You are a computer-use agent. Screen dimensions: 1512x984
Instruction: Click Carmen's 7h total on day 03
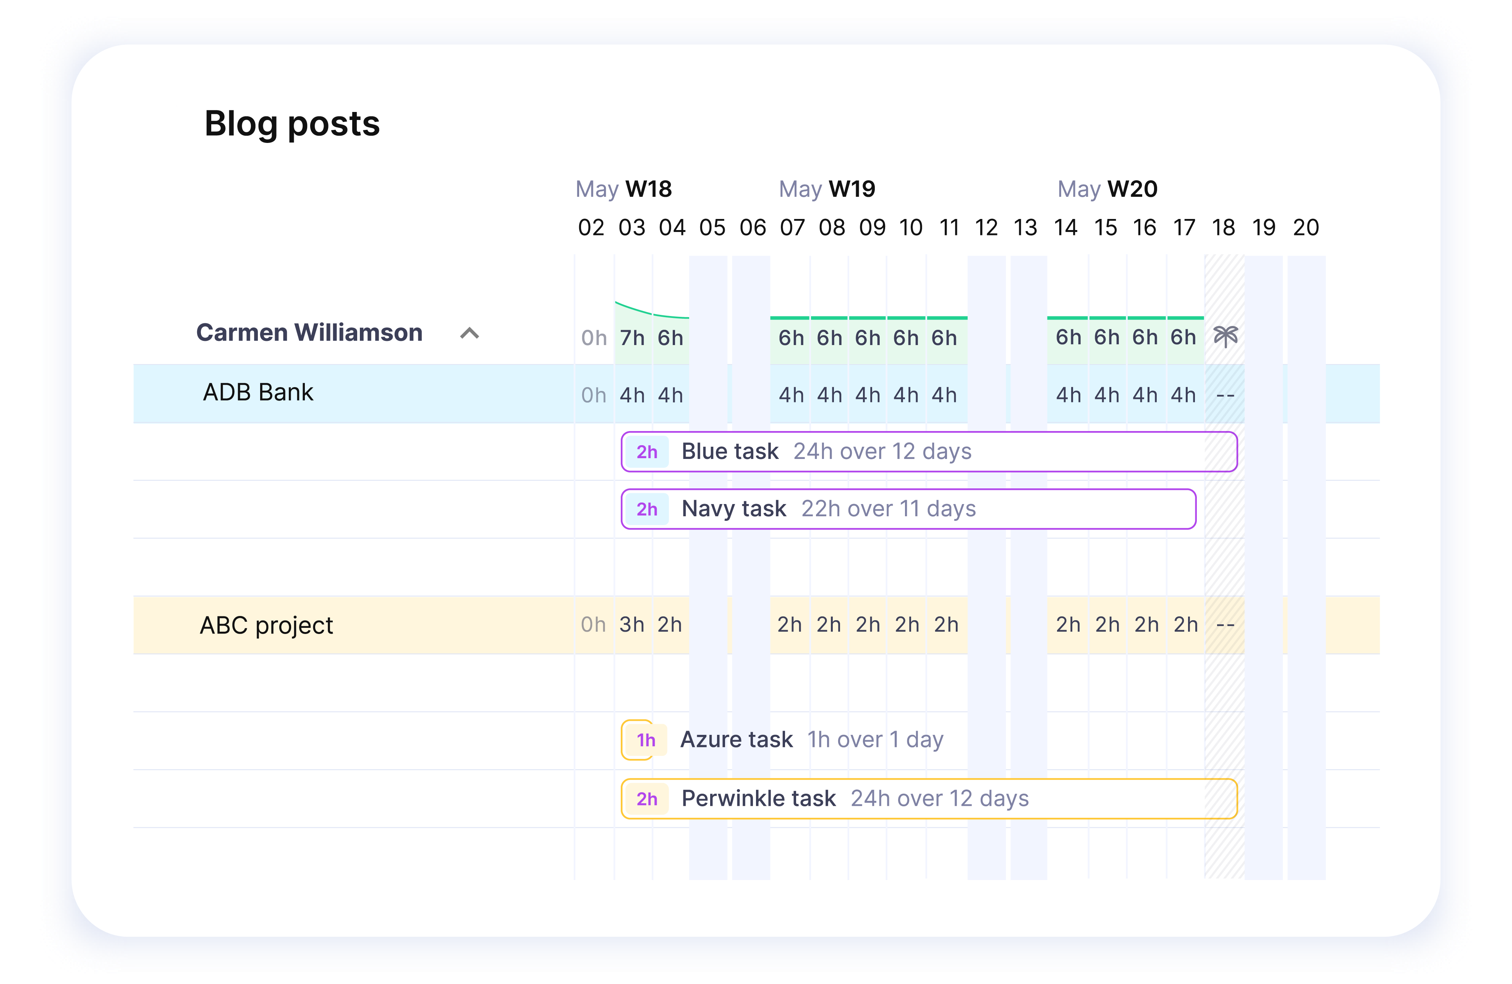tap(632, 338)
